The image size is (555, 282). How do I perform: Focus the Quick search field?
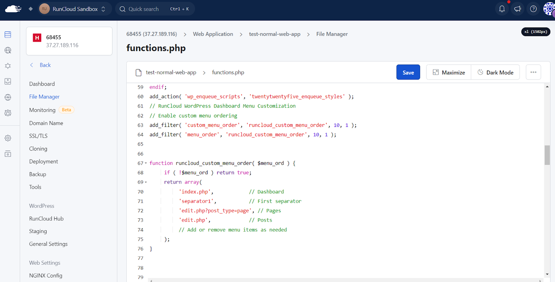[154, 9]
